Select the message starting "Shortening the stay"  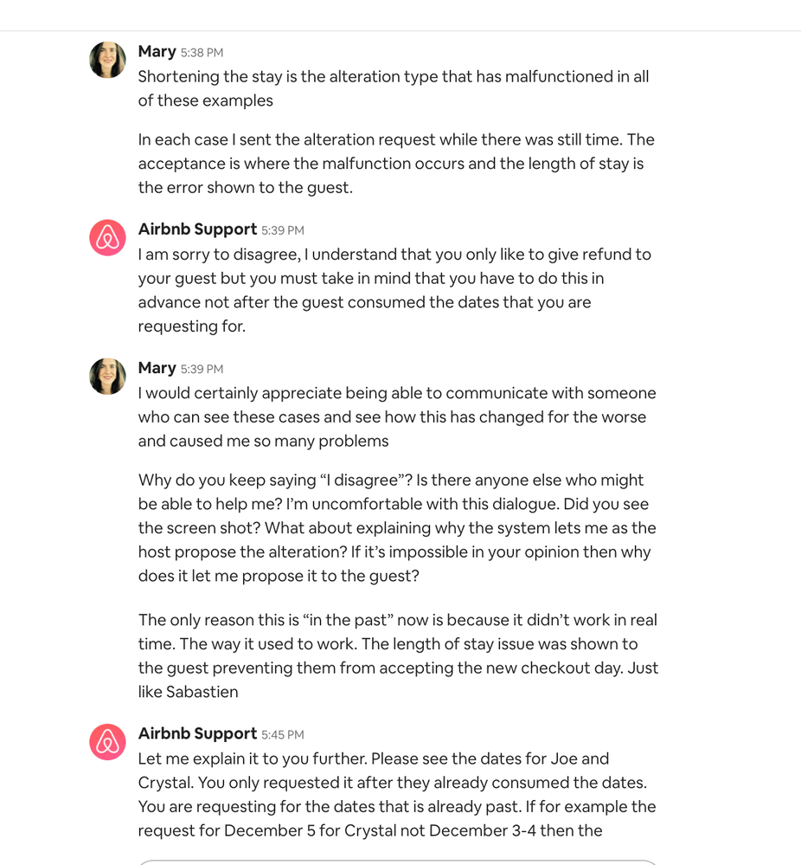393,88
